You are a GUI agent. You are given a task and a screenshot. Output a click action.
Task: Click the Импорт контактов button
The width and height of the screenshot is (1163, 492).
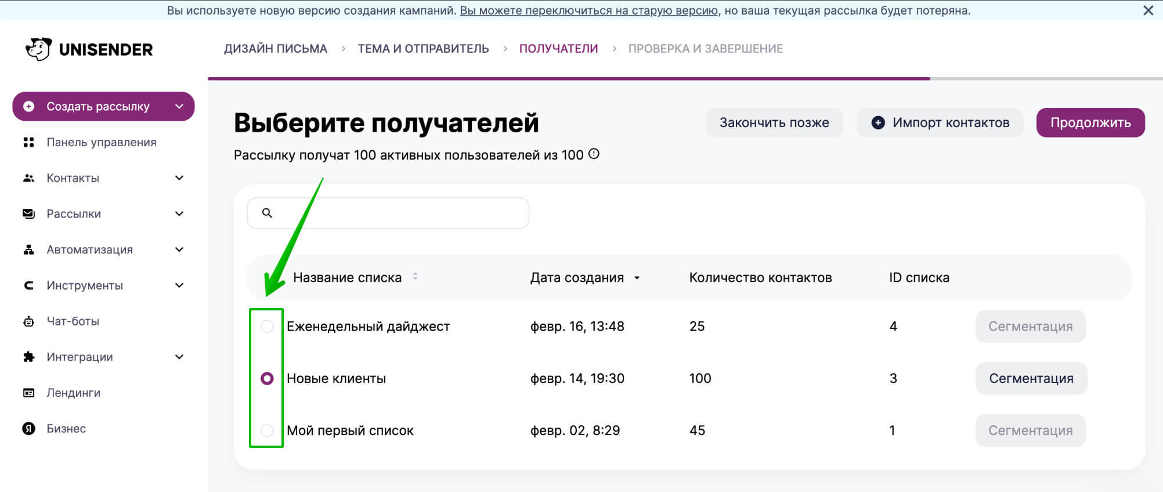[x=940, y=122]
